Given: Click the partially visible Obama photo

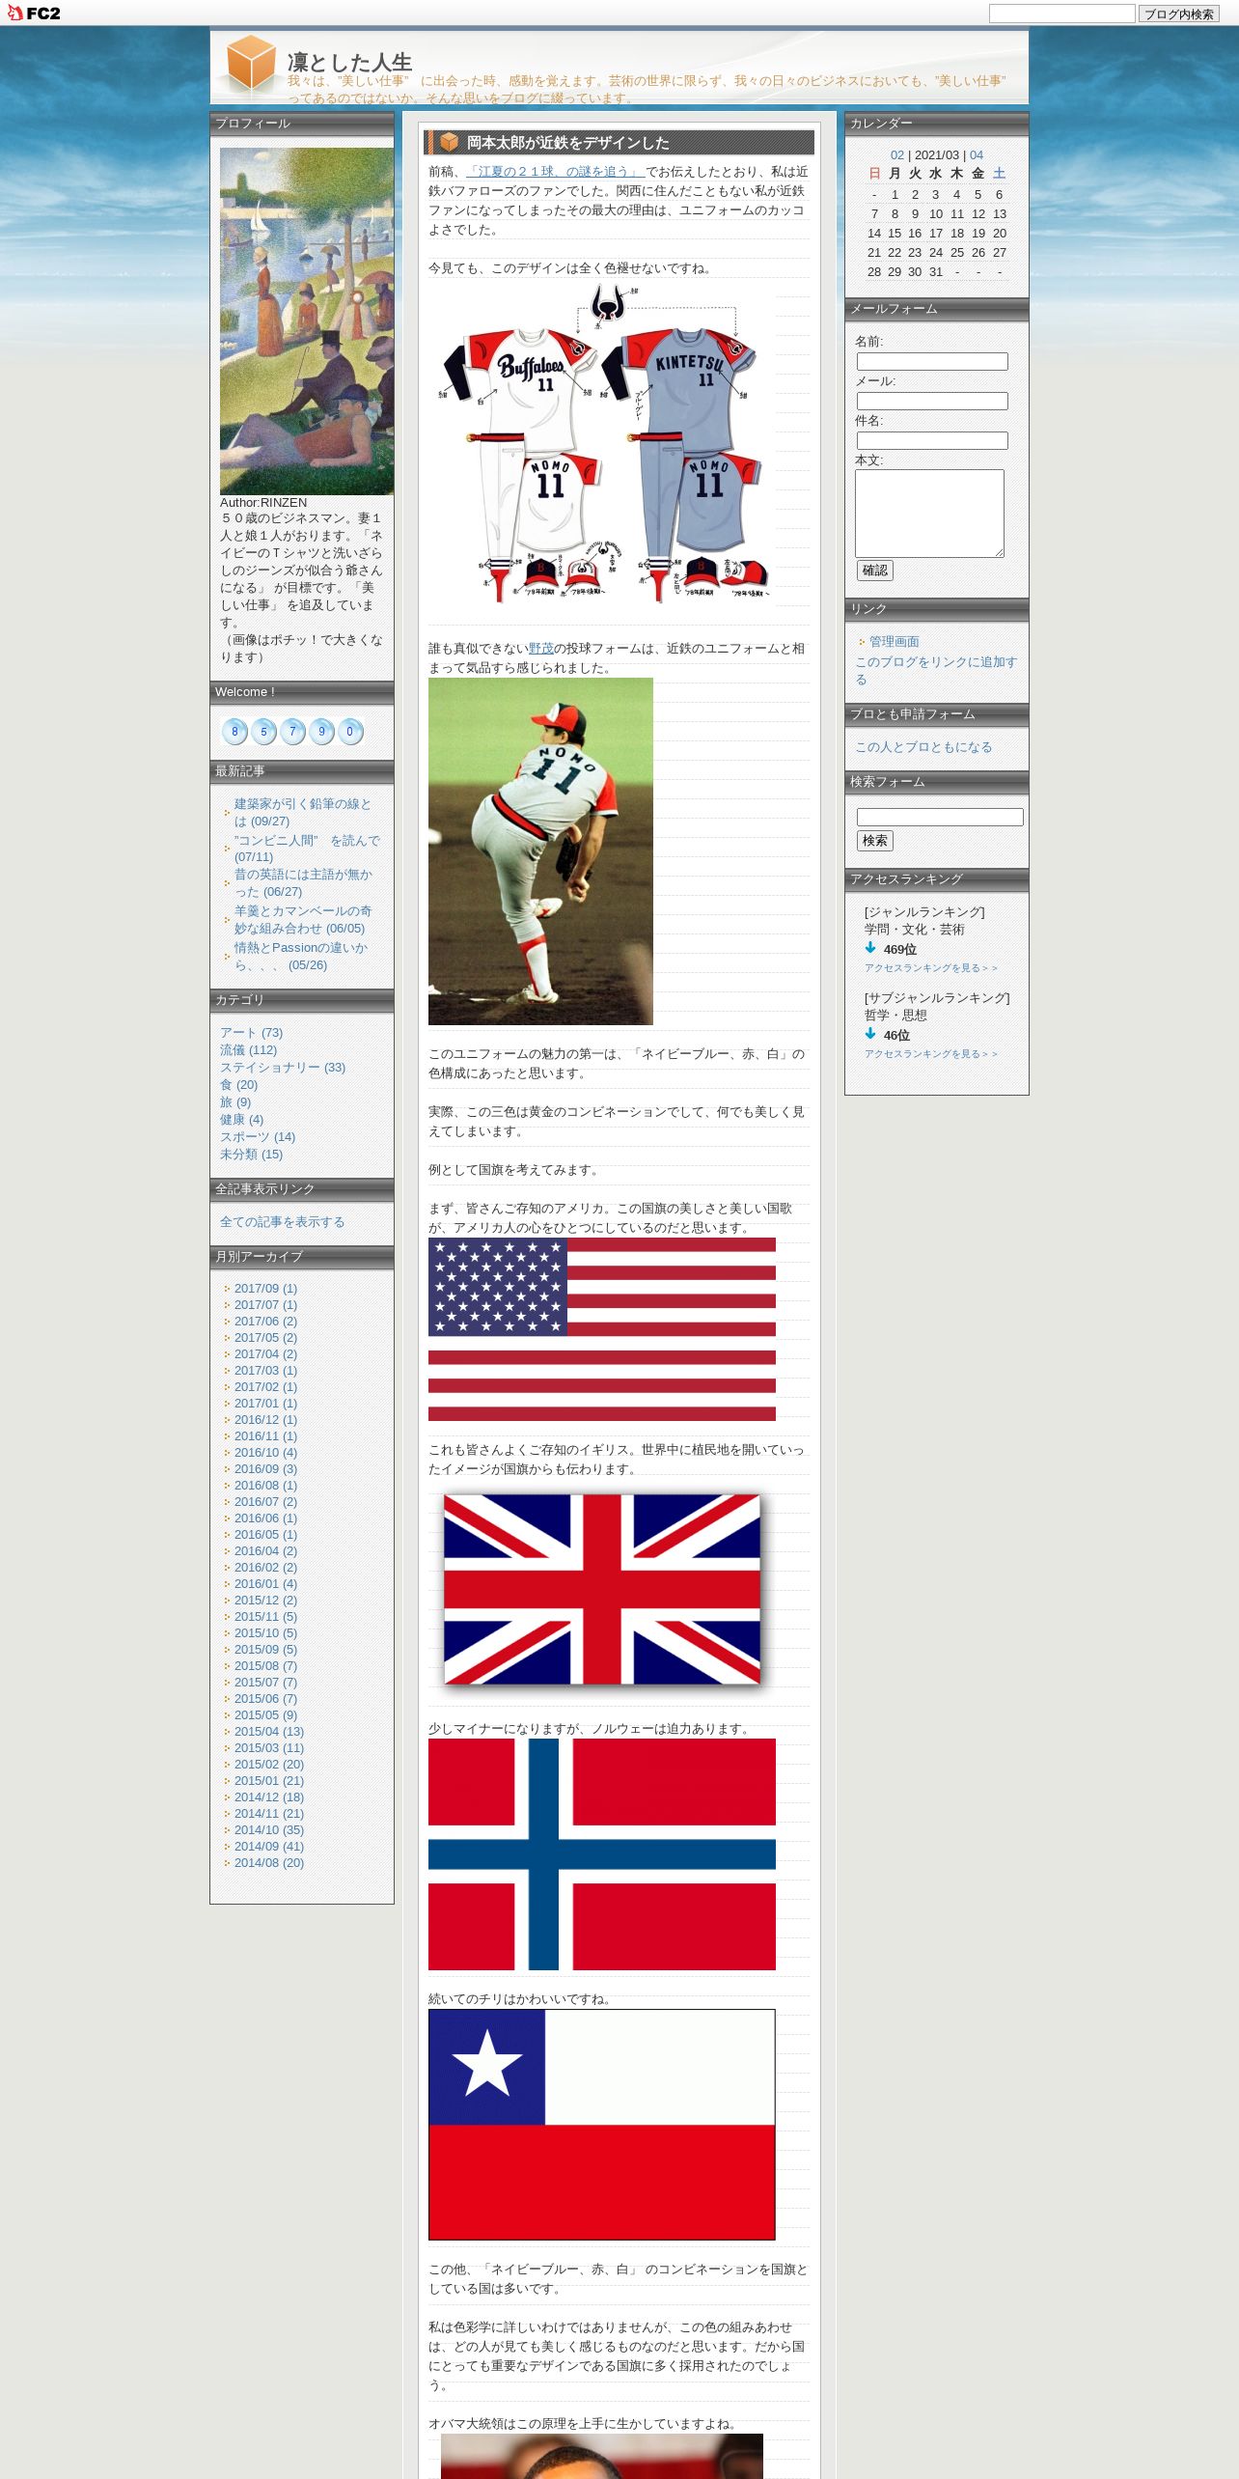Looking at the screenshot, I should 602,2457.
